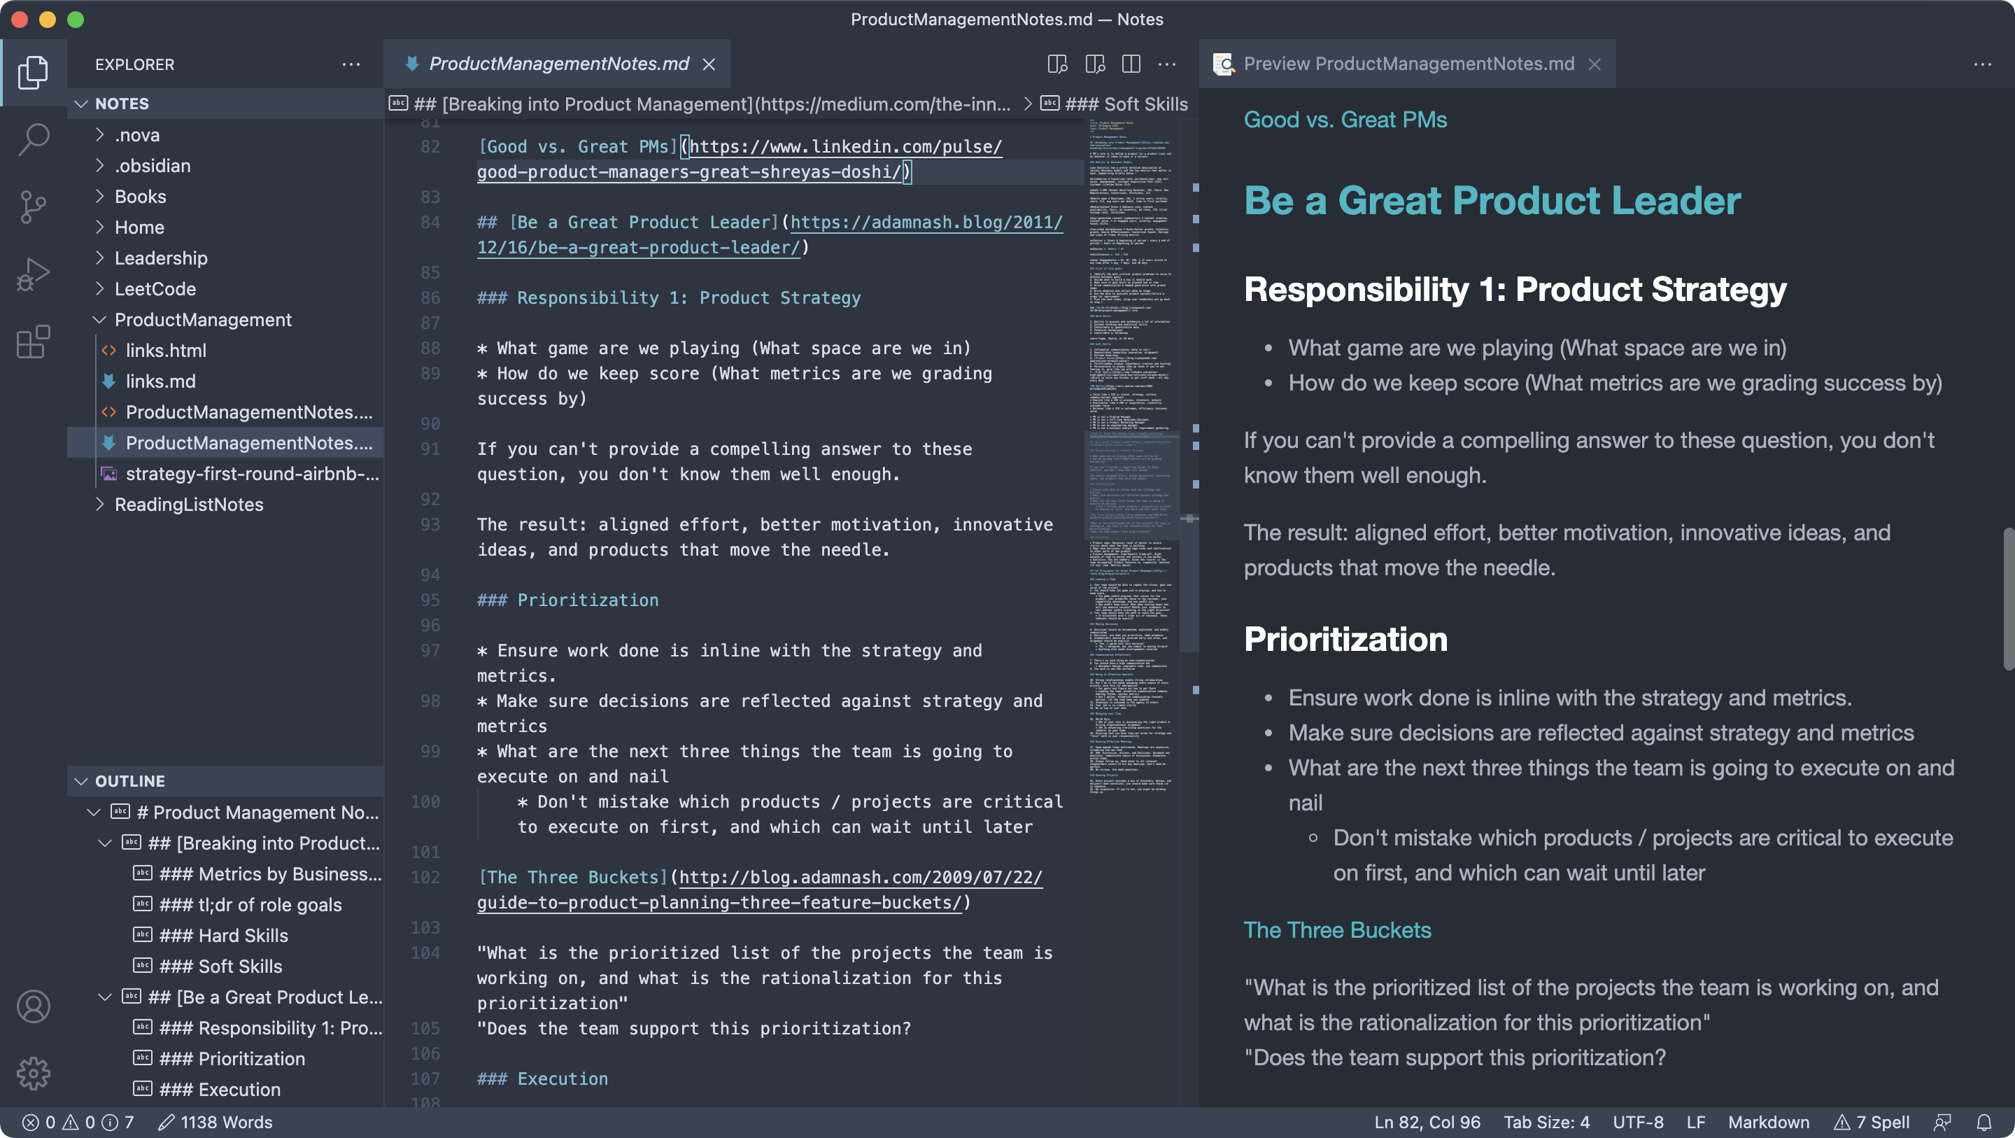This screenshot has height=1138, width=2015.
Task: Open The Three Buckets link in preview
Action: 1337,930
